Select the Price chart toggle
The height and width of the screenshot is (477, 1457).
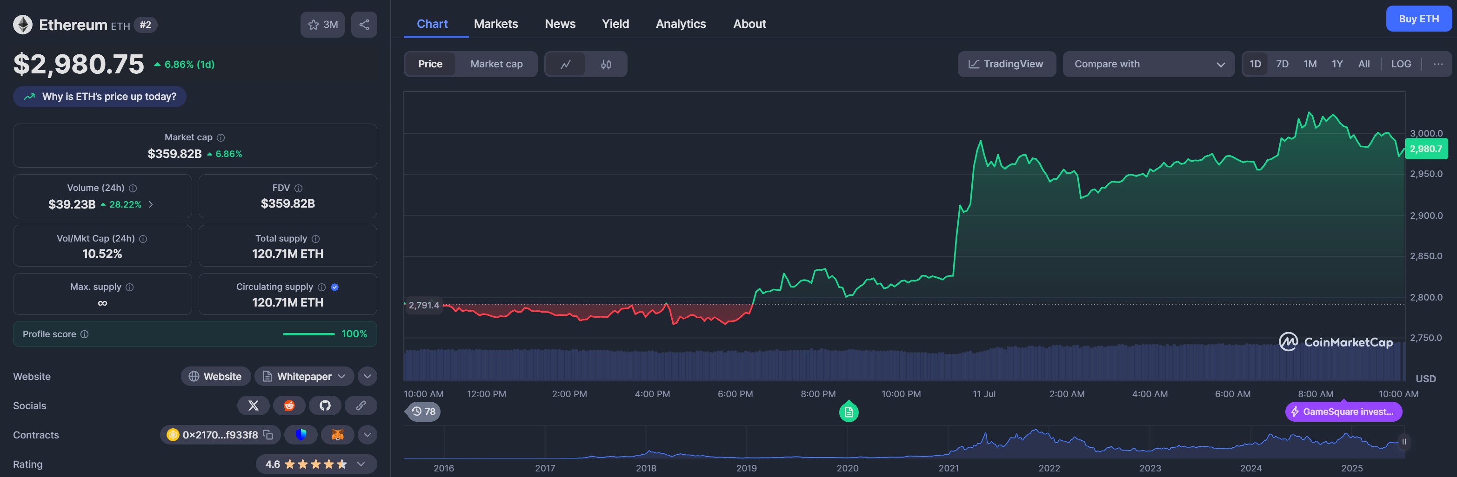[x=430, y=65]
